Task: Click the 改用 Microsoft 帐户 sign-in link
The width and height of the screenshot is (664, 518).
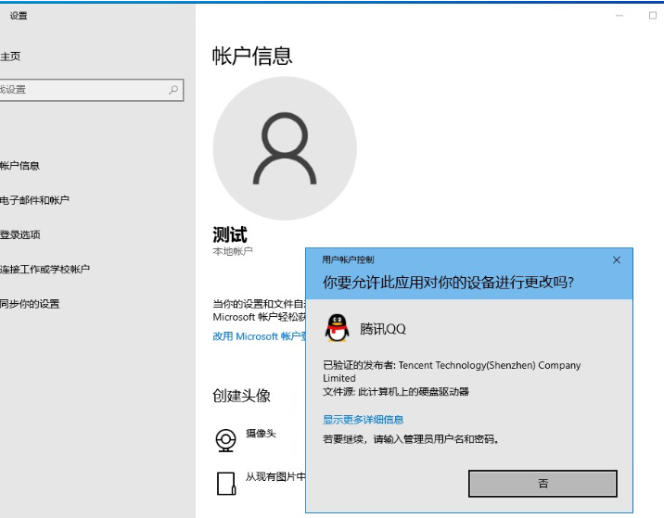Action: (x=260, y=336)
